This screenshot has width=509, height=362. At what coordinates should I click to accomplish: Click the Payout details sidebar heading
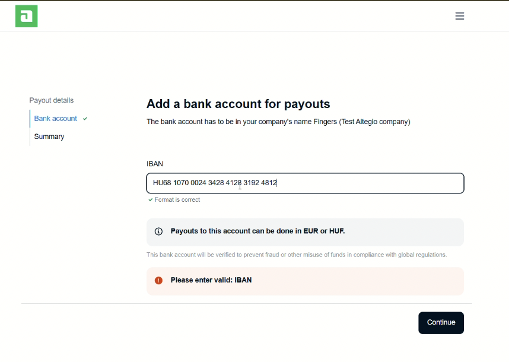click(52, 100)
